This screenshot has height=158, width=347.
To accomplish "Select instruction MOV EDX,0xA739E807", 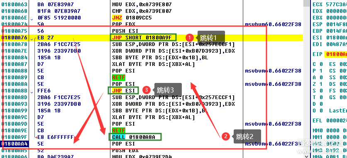I will (x=142, y=5).
